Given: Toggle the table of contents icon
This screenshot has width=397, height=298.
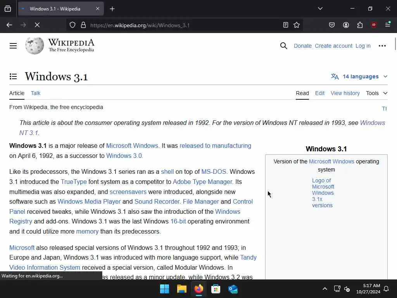Looking at the screenshot, I should [x=13, y=76].
